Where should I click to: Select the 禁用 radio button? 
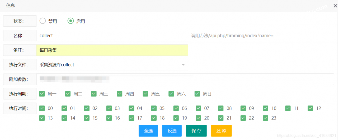point(43,21)
